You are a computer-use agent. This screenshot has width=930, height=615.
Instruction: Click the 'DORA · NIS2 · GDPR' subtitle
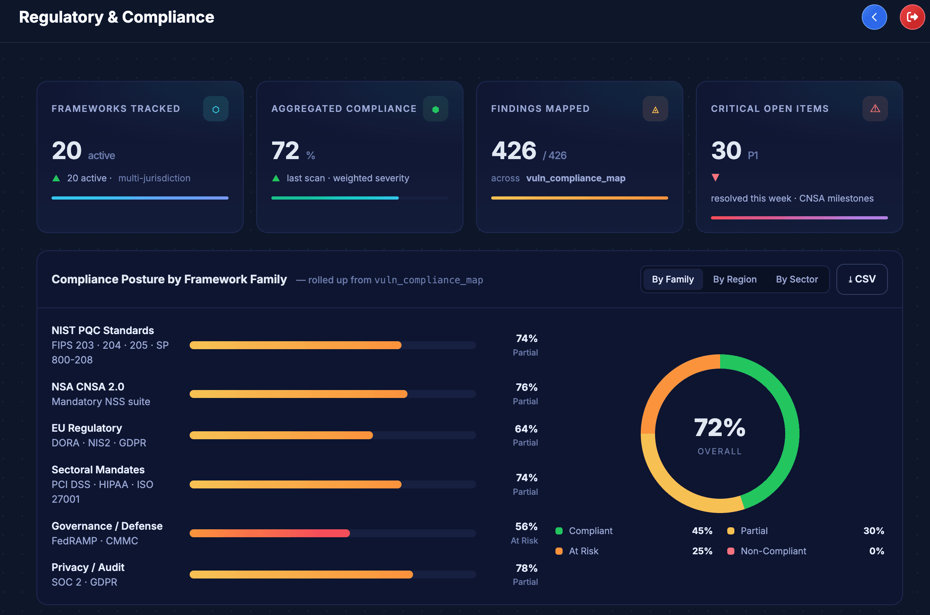coord(99,443)
